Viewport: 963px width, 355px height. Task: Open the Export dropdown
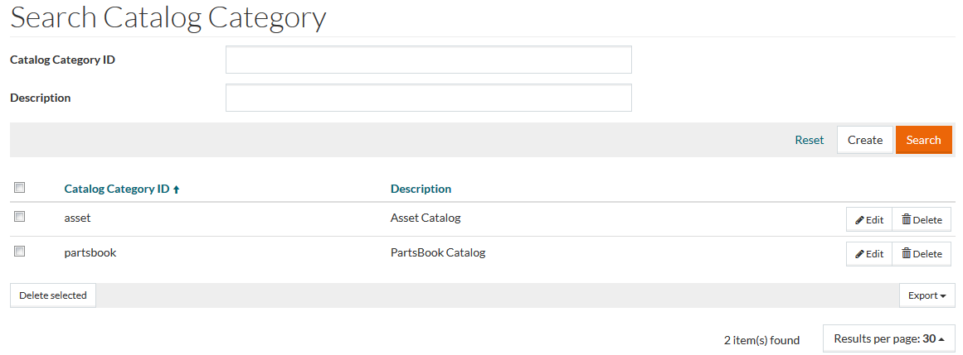point(927,295)
